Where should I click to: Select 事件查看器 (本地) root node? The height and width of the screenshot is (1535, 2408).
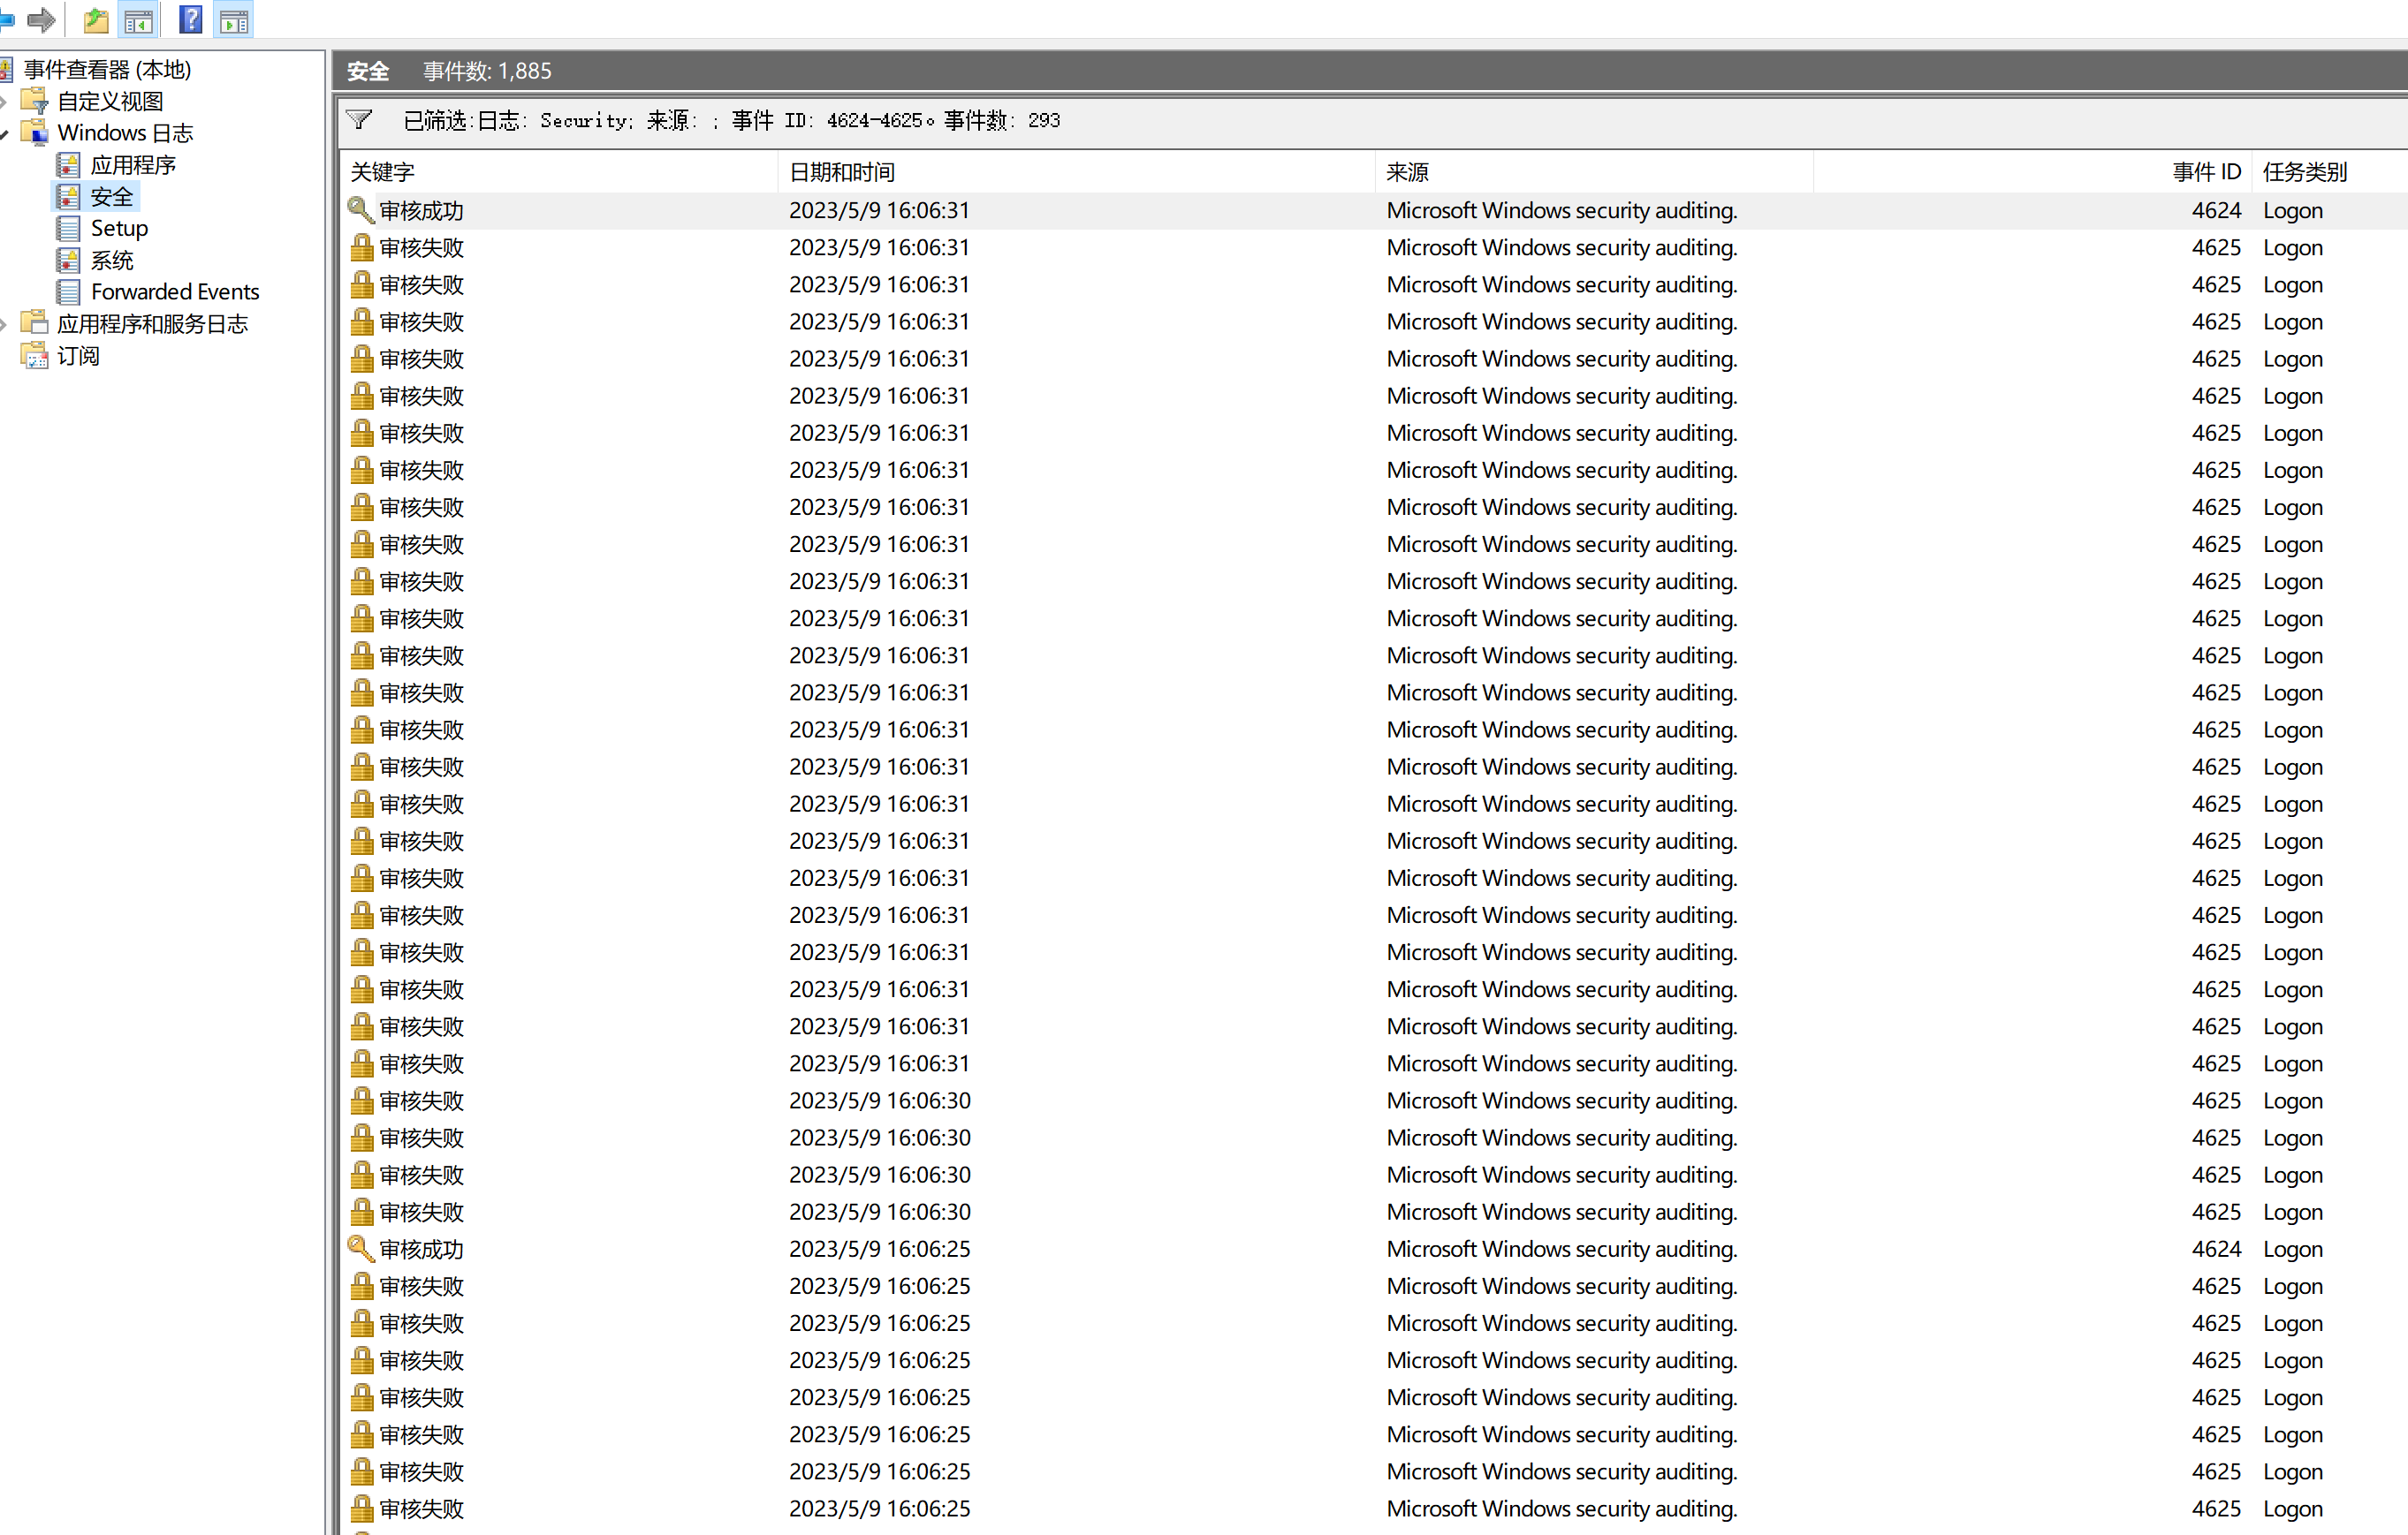point(107,69)
